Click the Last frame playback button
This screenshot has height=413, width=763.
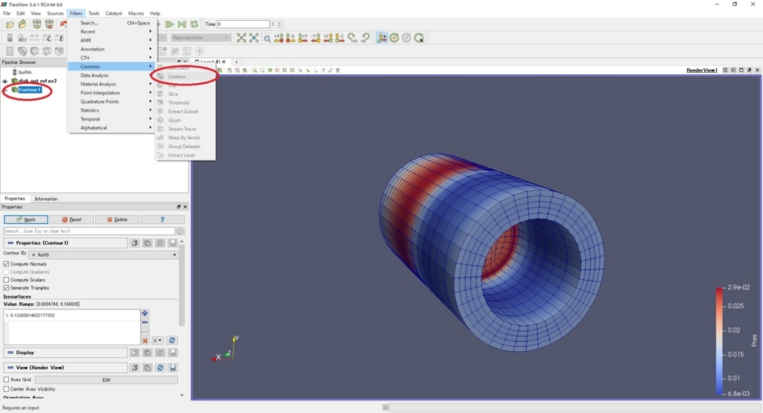[182, 25]
